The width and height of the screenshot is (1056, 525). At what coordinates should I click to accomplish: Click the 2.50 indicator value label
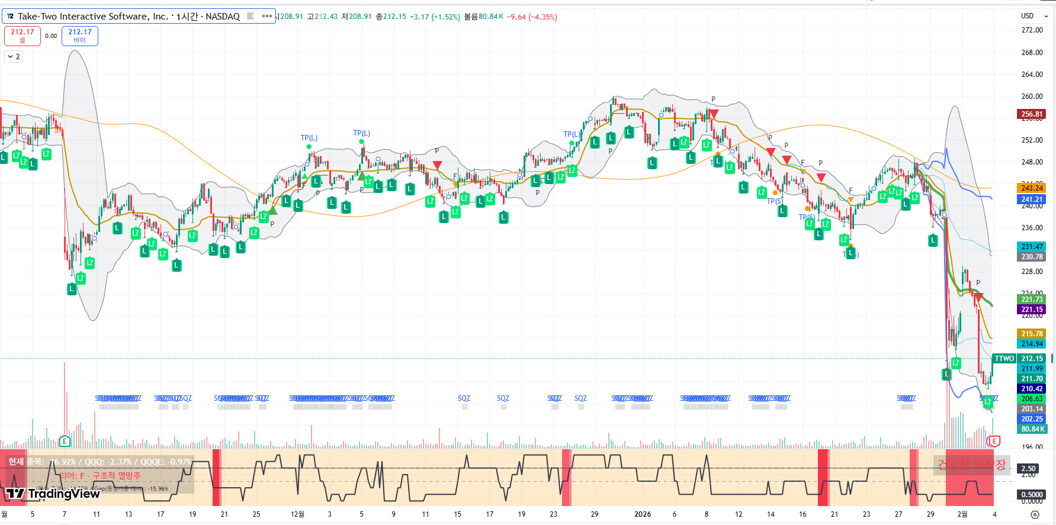[x=1029, y=469]
